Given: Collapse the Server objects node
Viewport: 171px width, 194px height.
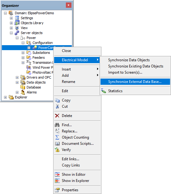Looking at the screenshot, I should tap(11, 33).
